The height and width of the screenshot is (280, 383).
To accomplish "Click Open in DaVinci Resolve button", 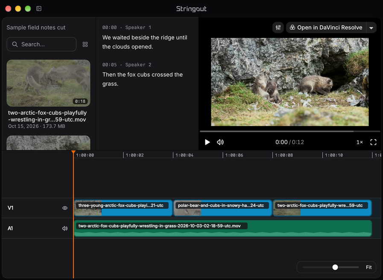I will point(326,28).
